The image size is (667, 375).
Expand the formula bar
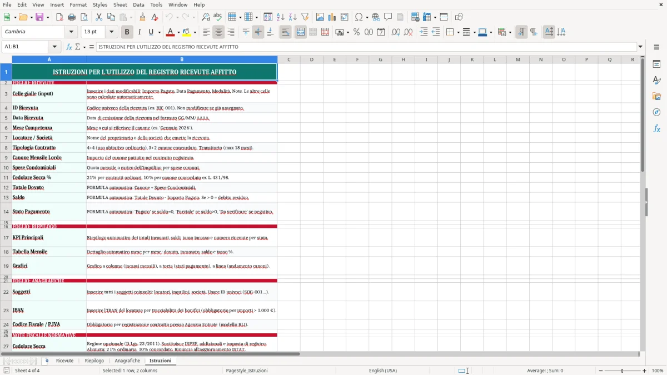[x=640, y=47]
